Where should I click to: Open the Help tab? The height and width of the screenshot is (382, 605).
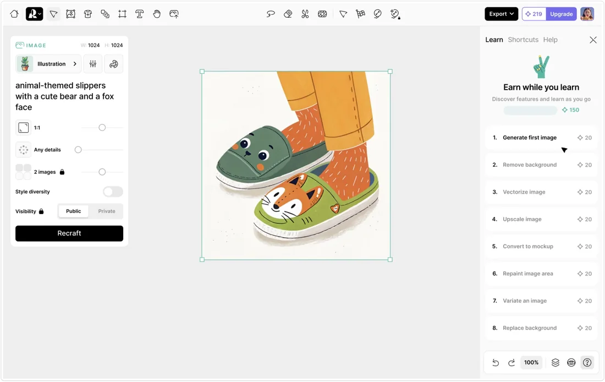point(550,40)
